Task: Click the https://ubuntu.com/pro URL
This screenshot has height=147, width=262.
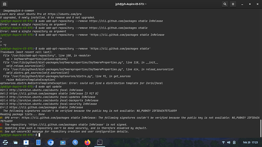Action: (x=65, y=14)
